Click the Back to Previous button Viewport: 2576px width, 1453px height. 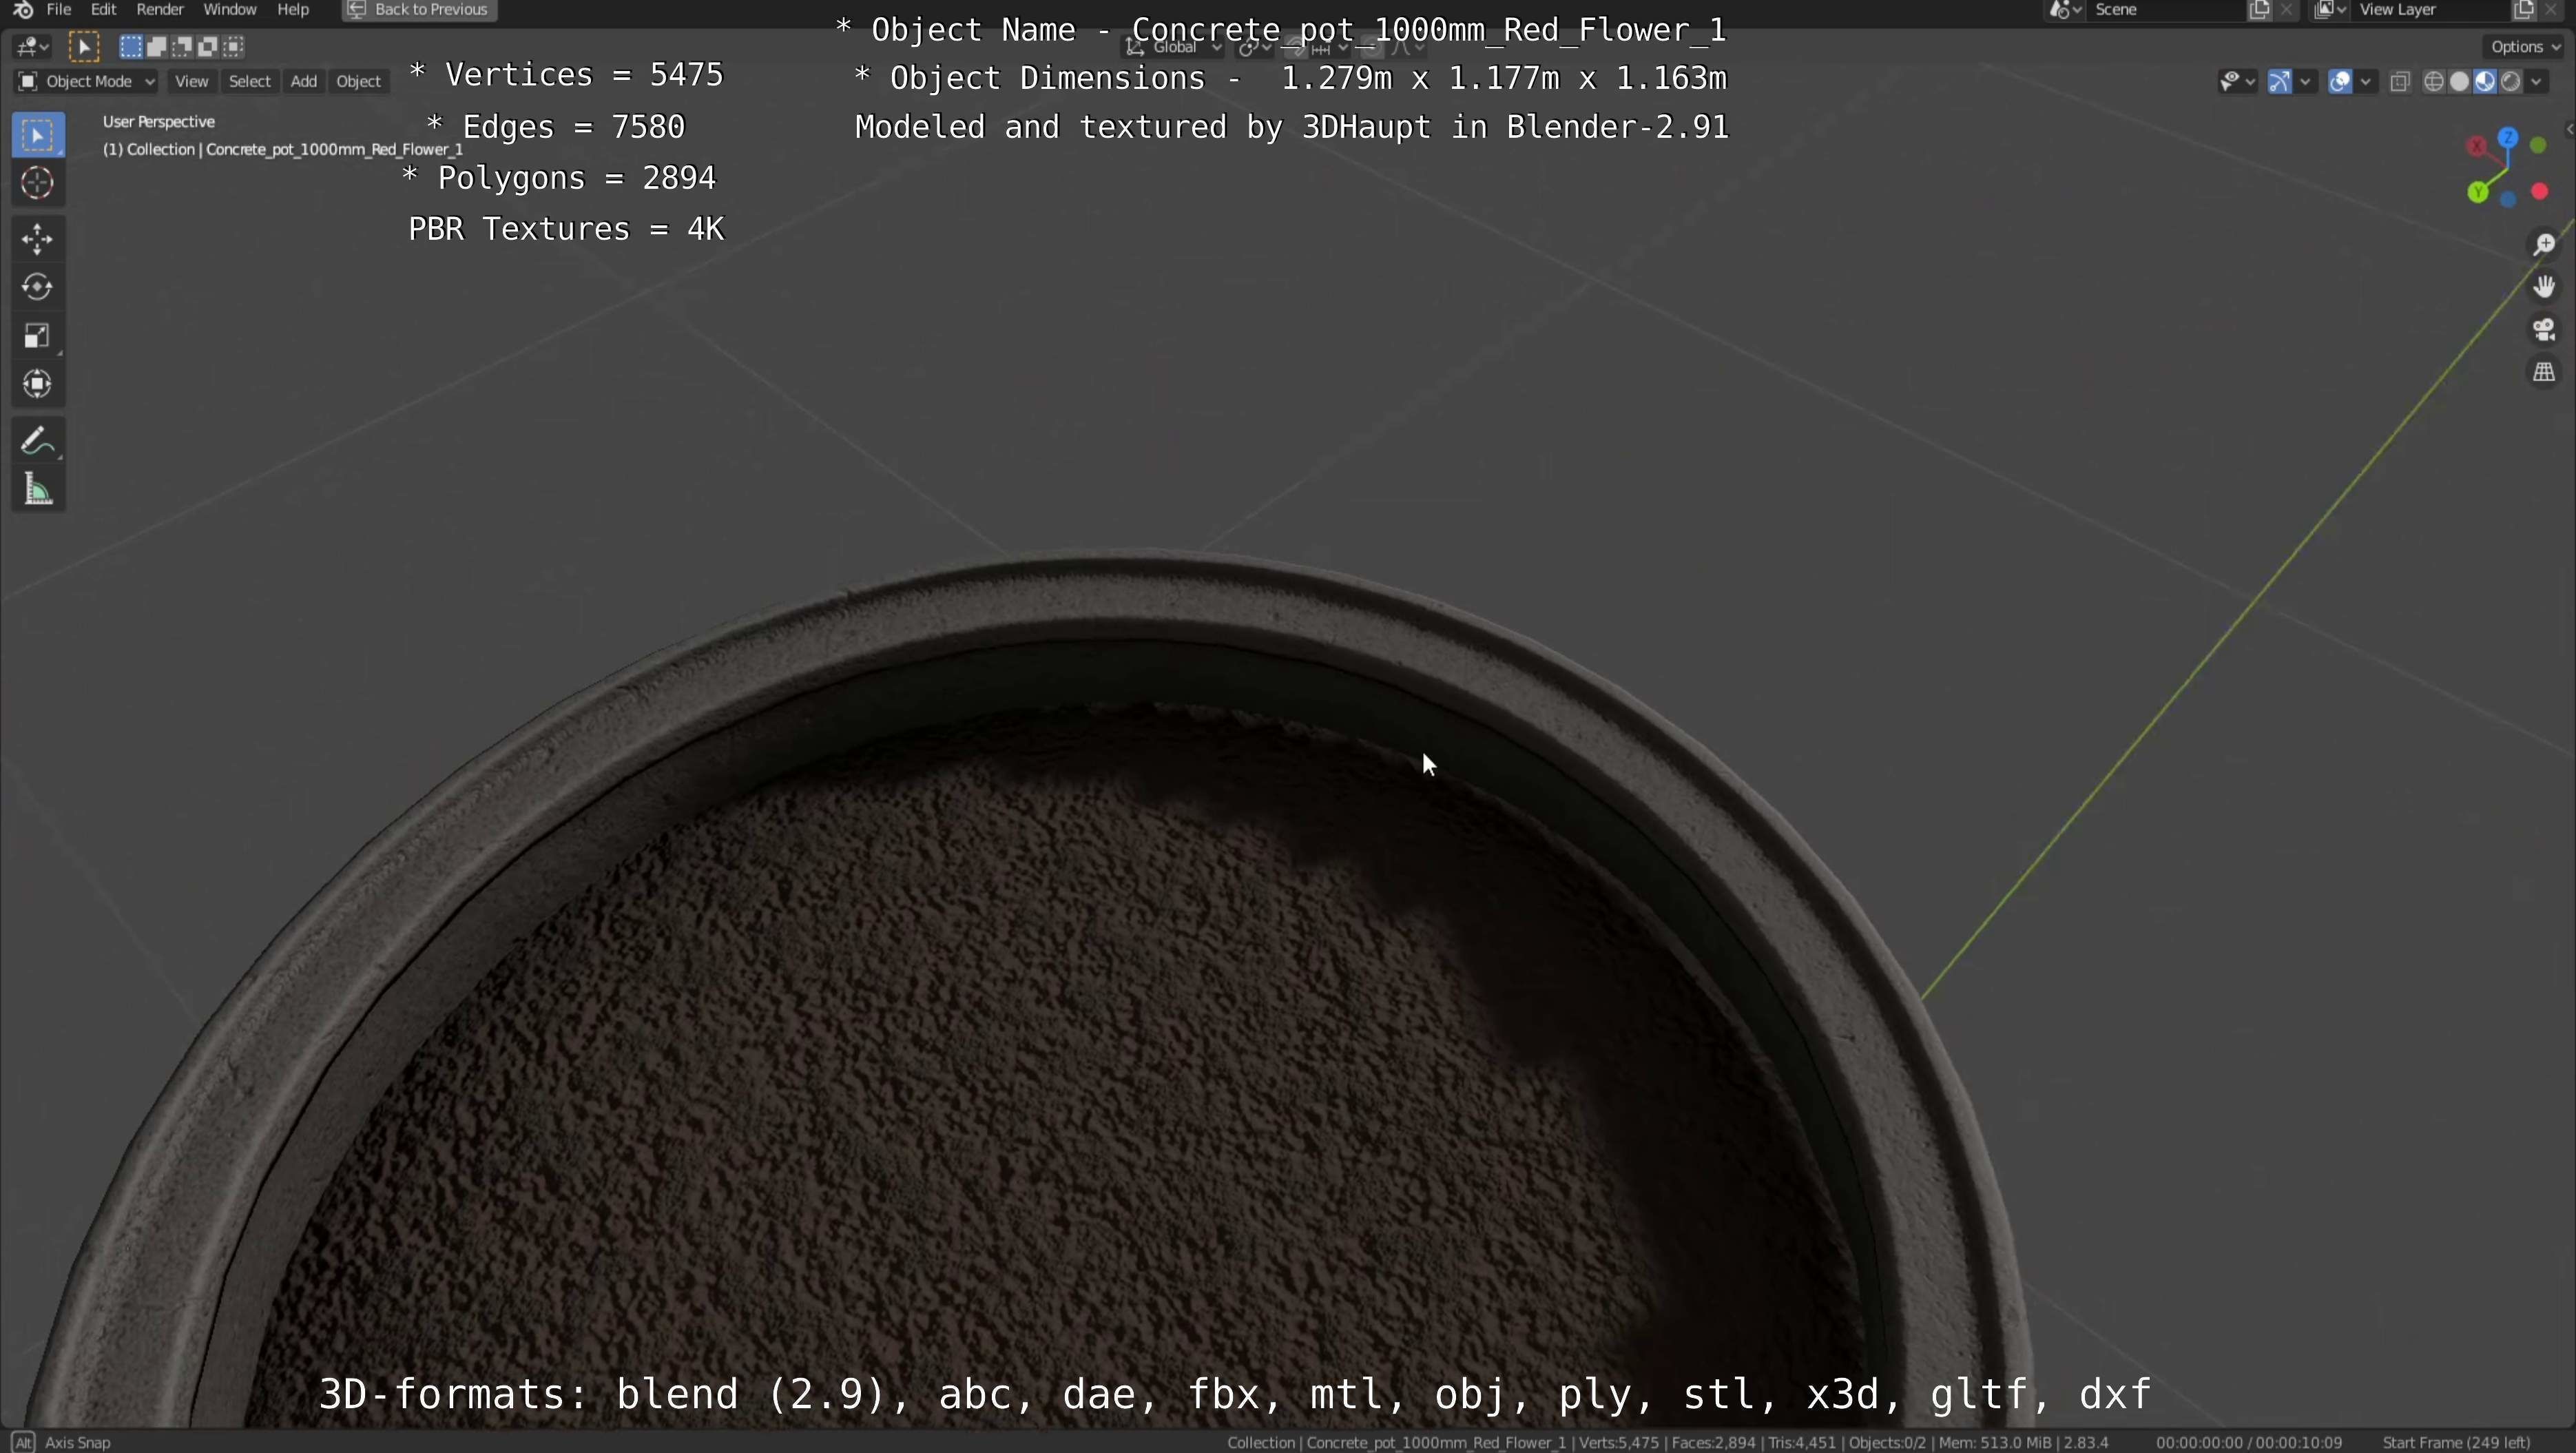419,10
